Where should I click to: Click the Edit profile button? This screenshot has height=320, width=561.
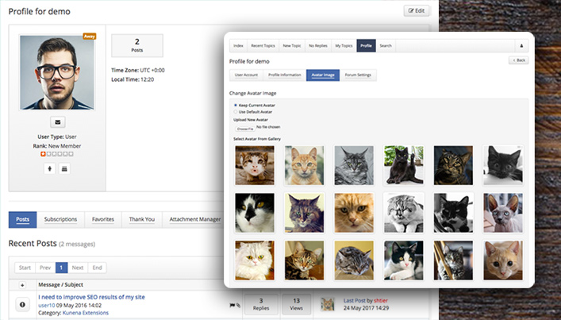pos(417,11)
